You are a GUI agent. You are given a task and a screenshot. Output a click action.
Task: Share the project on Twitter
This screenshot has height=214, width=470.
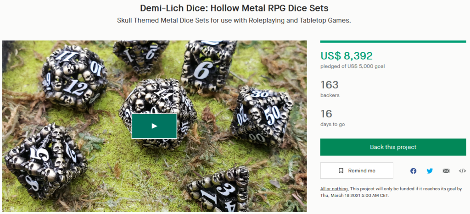pos(430,171)
